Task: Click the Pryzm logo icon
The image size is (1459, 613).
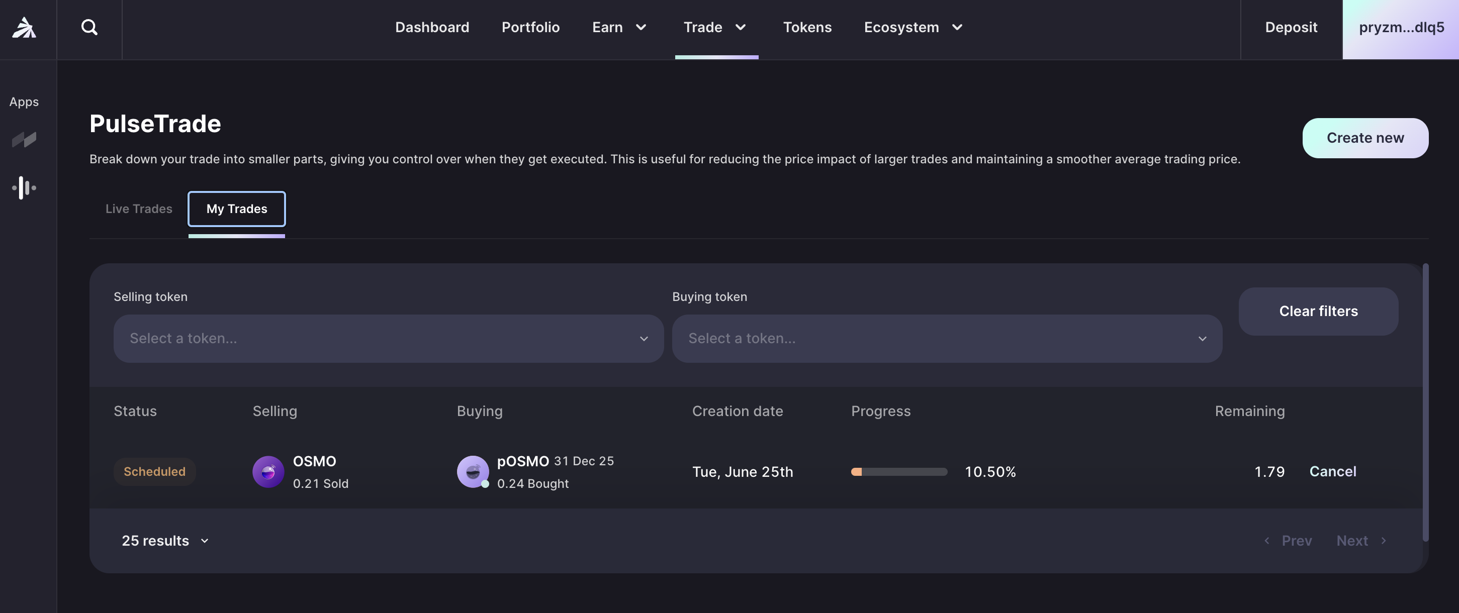Action: coord(24,27)
